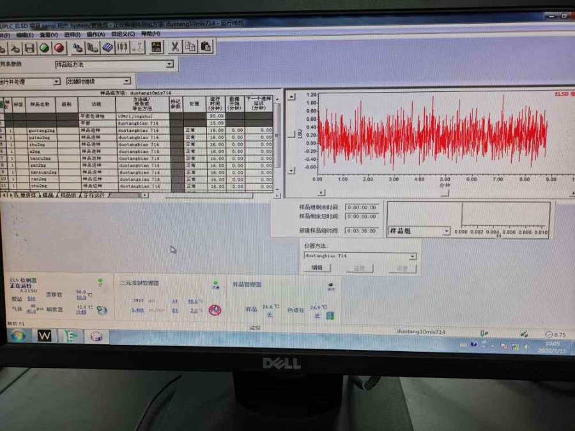This screenshot has width=575, height=431.
Task: Click the Copy icon in toolbar
Action: tap(190, 47)
